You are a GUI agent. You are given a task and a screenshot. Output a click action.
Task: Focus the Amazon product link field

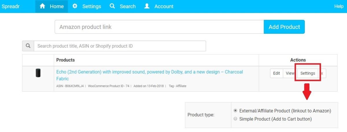[159, 27]
